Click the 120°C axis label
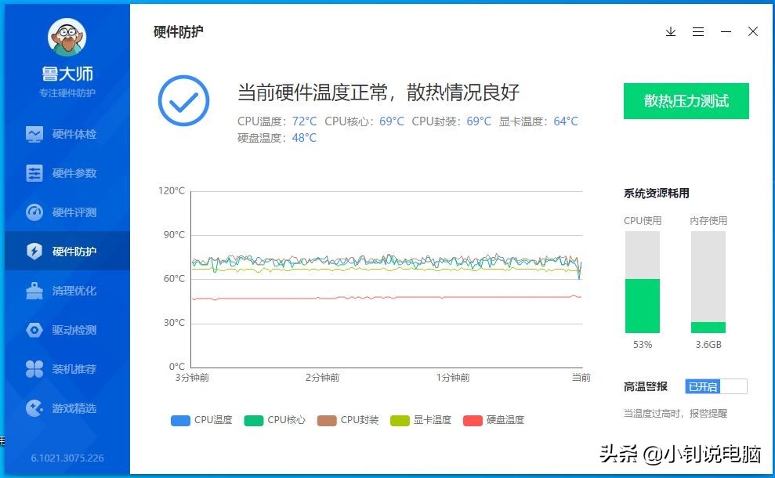This screenshot has height=478, width=775. 172,190
